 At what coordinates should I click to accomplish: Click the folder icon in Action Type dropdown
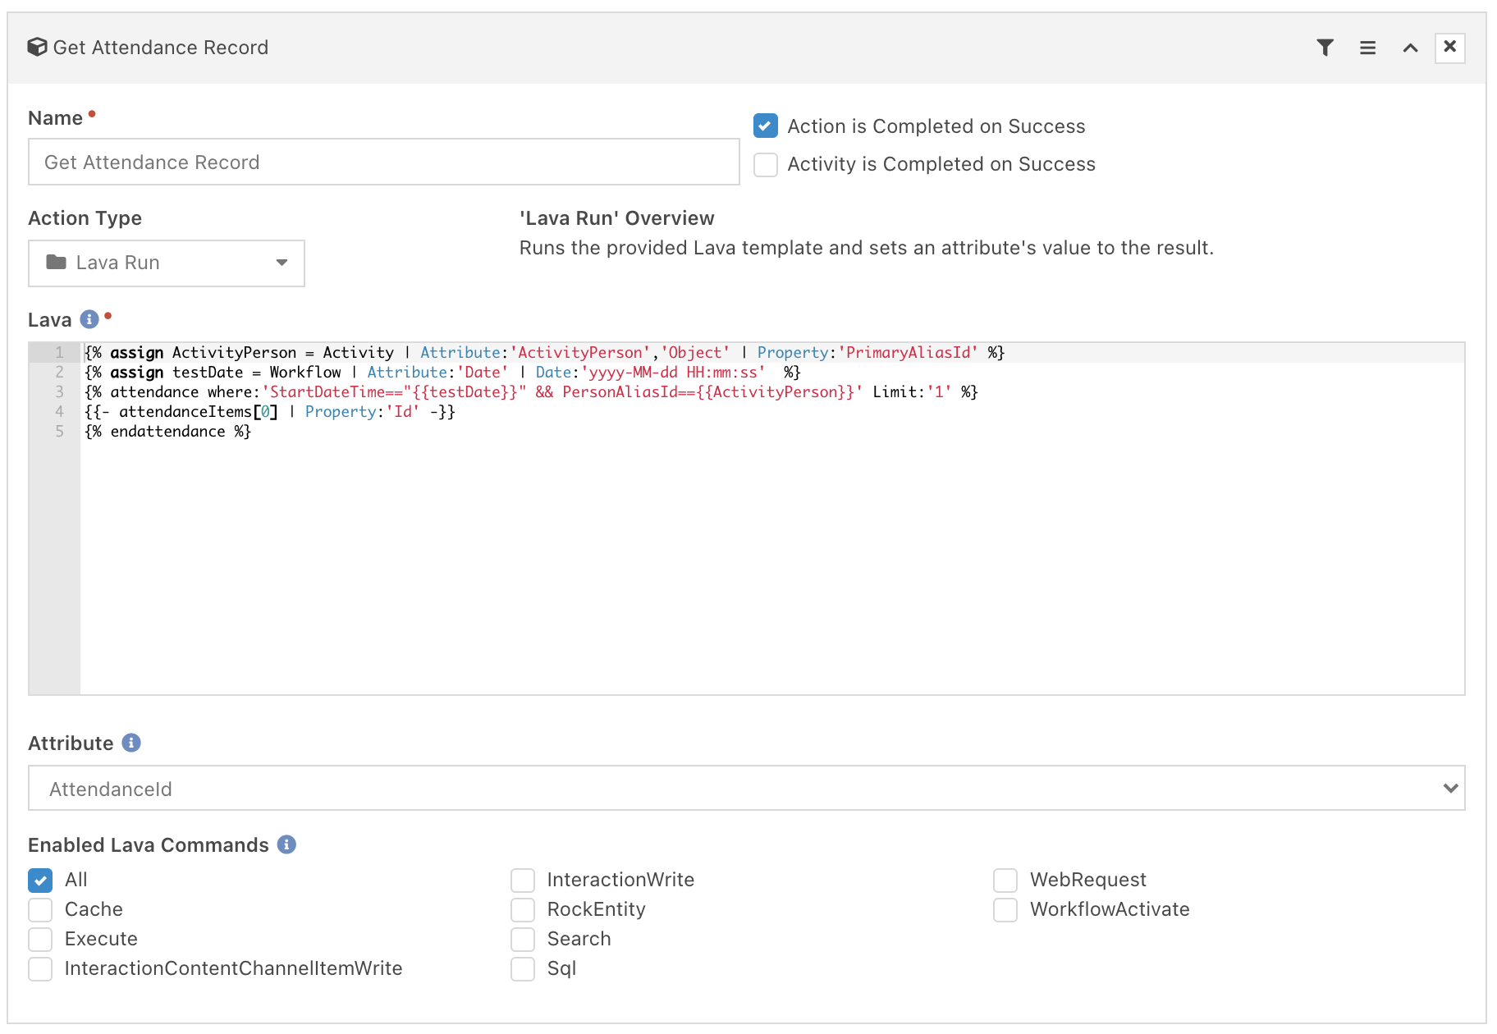tap(56, 263)
